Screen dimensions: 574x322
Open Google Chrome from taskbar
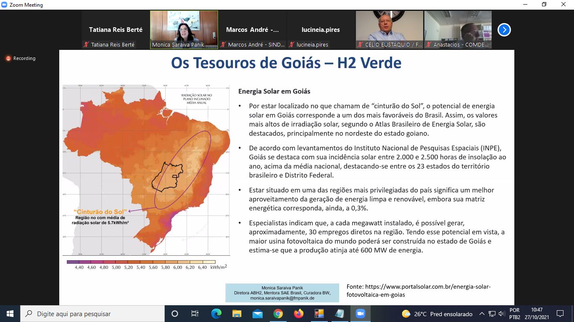[x=278, y=314]
